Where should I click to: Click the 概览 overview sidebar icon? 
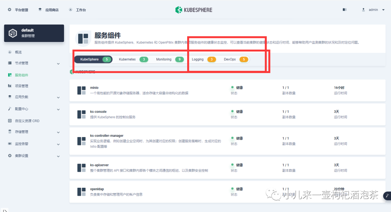tap(10, 52)
